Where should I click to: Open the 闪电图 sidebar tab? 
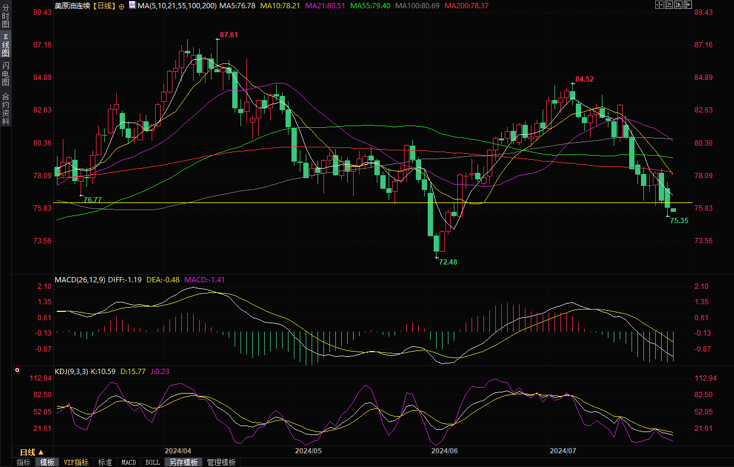5,73
